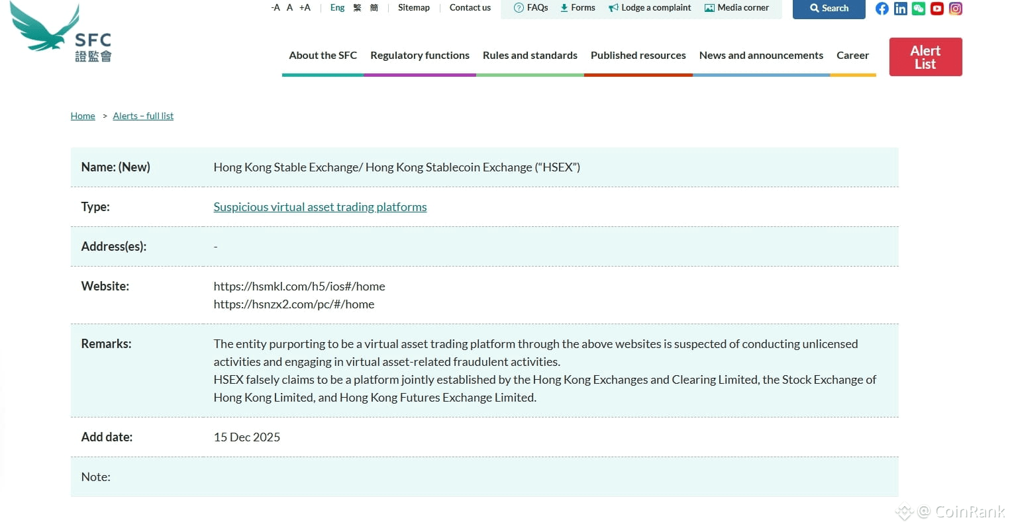Increase font size with +A
Screen dimensions: 1010x528
305,8
